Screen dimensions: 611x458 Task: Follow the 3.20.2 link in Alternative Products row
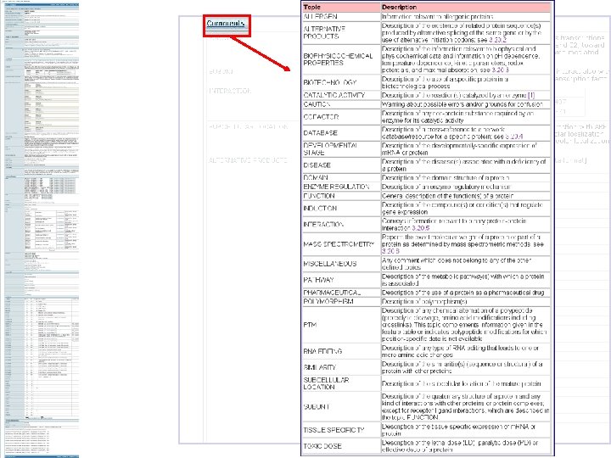[497, 40]
